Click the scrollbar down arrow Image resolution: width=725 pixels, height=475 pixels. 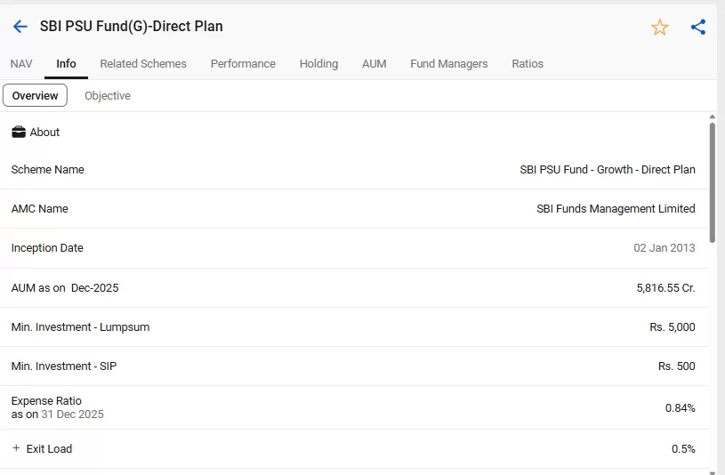713,471
